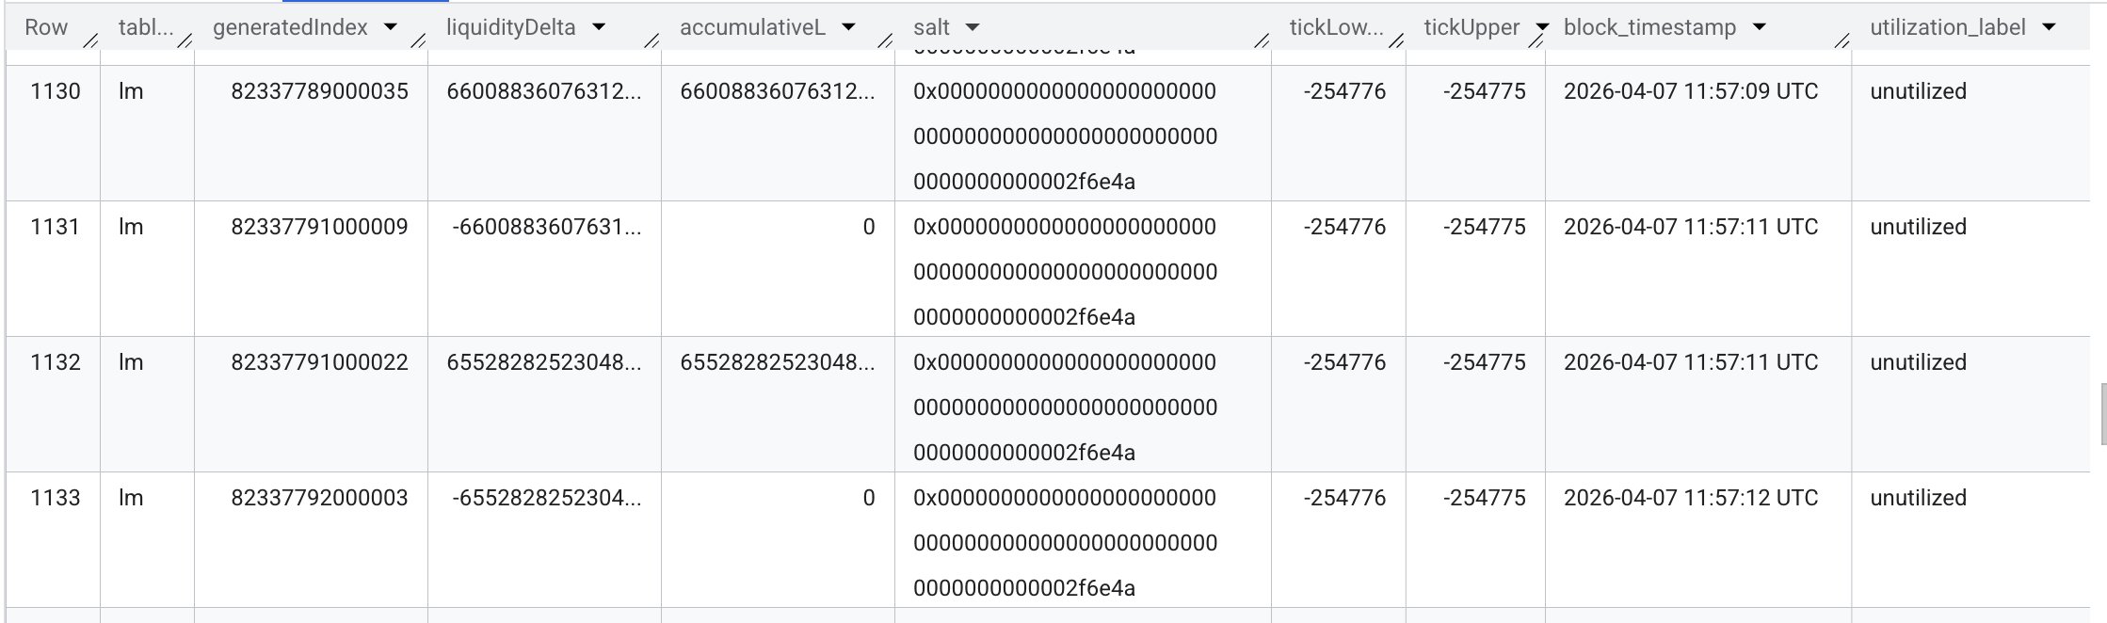The image size is (2107, 623).
Task: Open the liquidityDelta column dropdown
Action: point(600,27)
